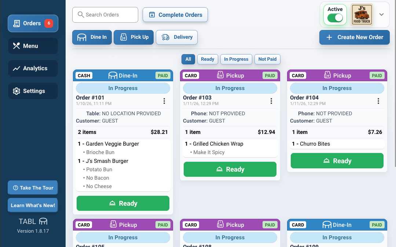Click the Complete Orders archive icon
The height and width of the screenshot is (247, 396).
152,15
